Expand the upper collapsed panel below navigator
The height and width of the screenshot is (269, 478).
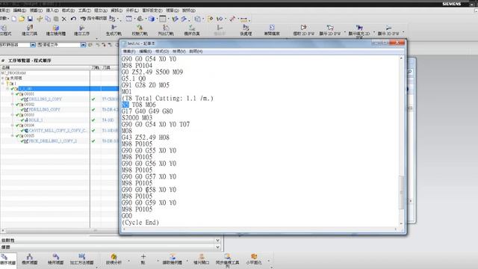pos(217,241)
